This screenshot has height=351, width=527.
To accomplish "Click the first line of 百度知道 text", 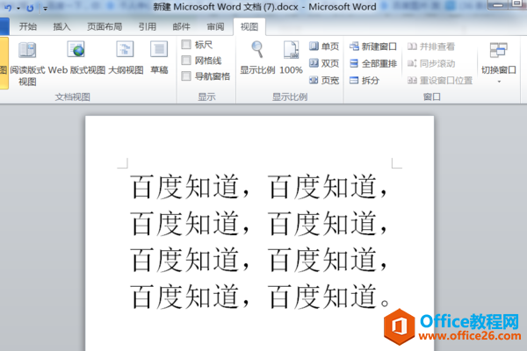I will [x=259, y=186].
